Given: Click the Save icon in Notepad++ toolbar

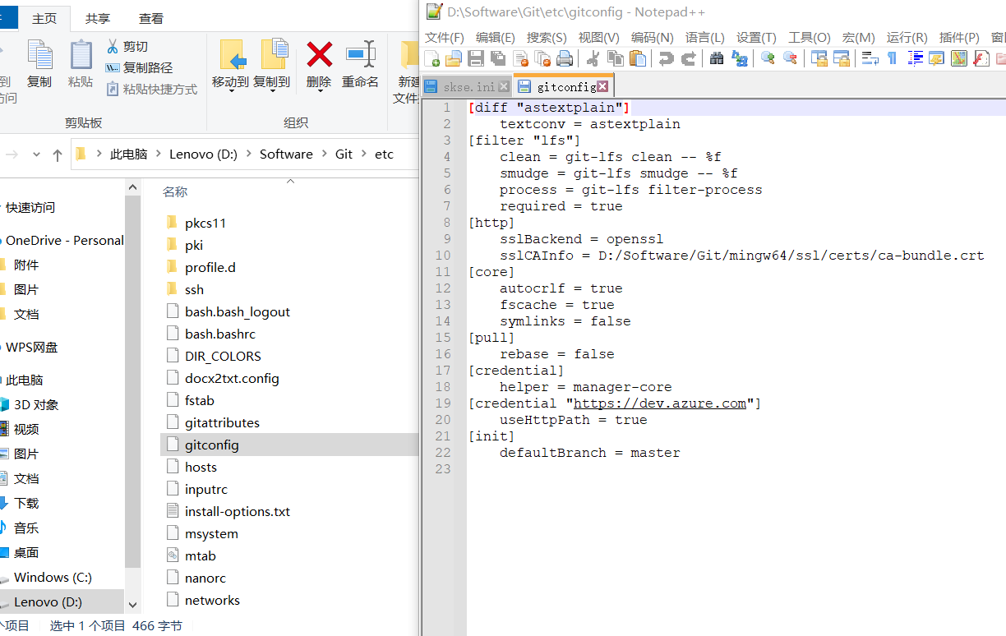Looking at the screenshot, I should click(x=476, y=58).
